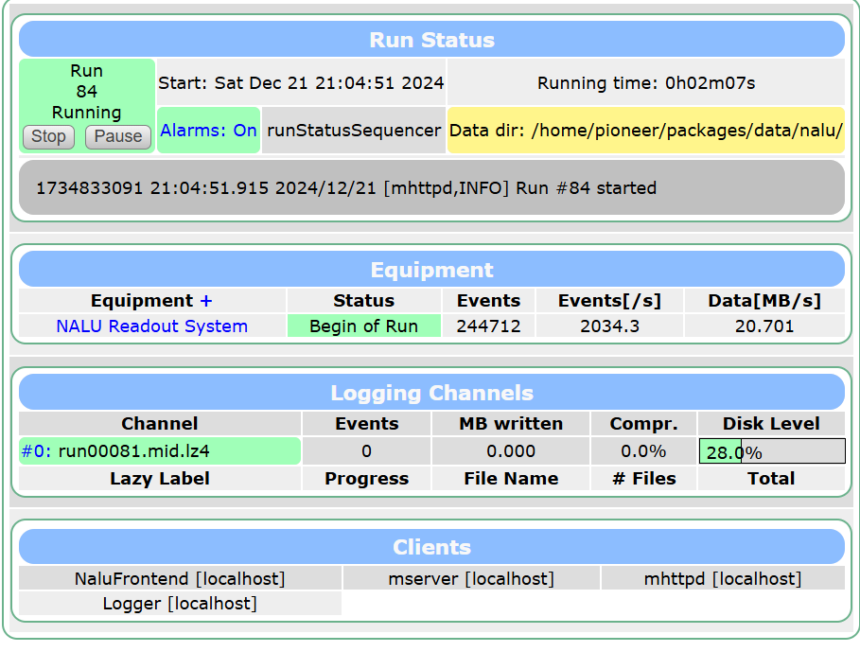Click the mhttpd [localhost] client
The height and width of the screenshot is (652, 860).
coord(723,579)
